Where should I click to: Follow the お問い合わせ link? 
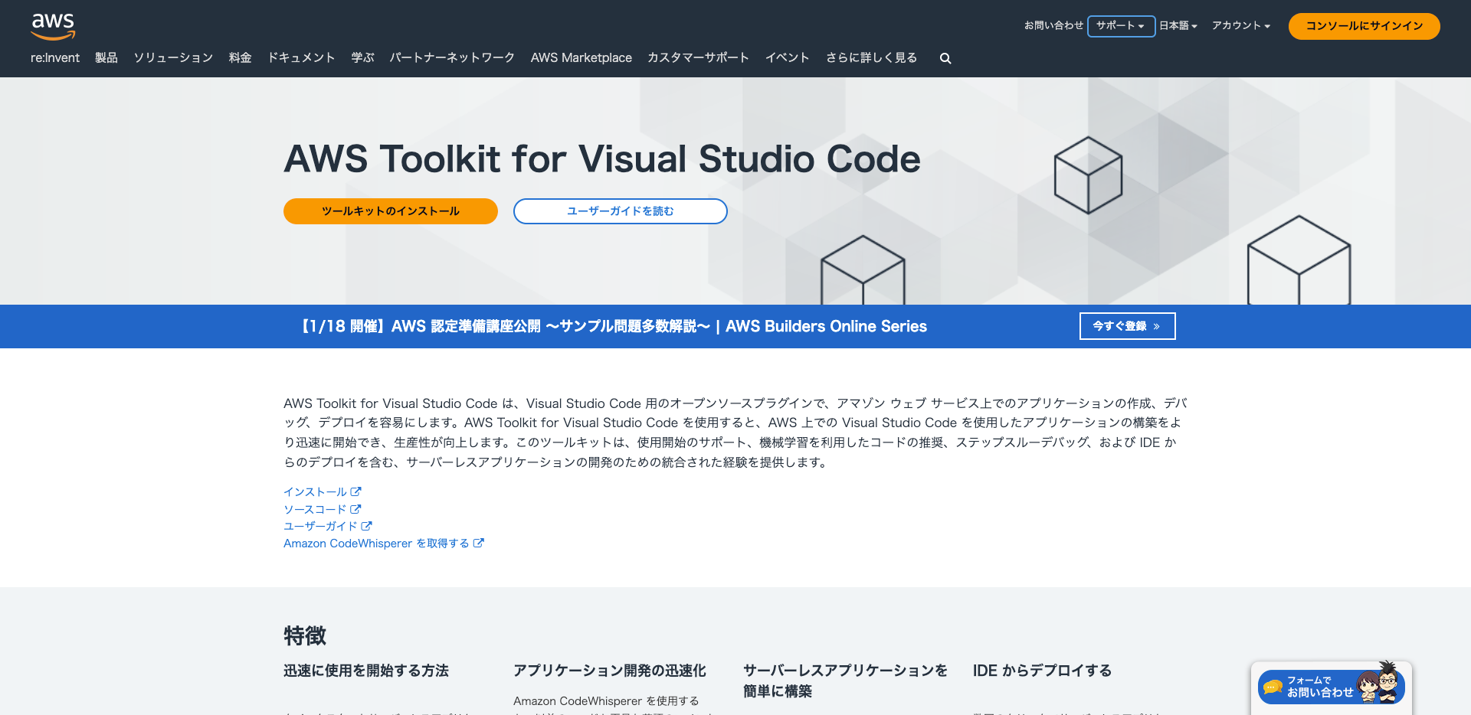[x=1053, y=25]
